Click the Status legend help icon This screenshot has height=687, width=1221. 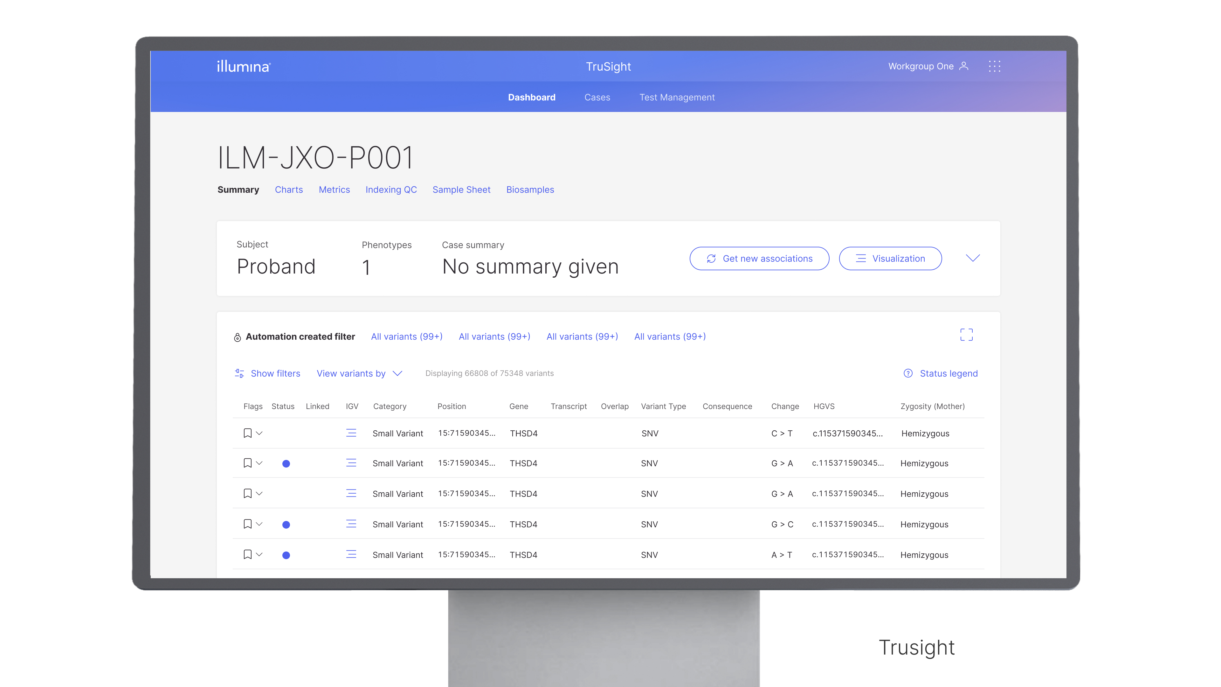908,373
